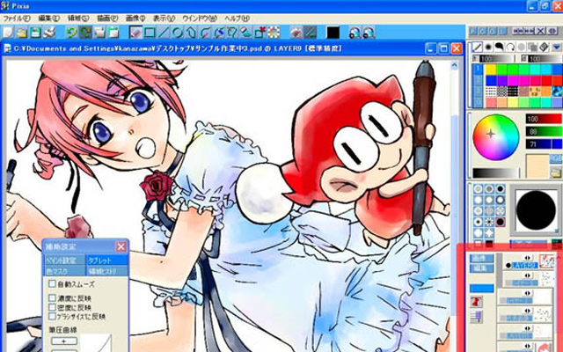This screenshot has width=563, height=352.
Task: Open the 画像(I) menu
Action: (x=135, y=18)
